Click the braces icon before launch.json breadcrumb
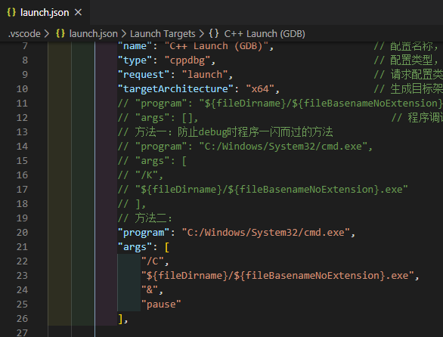This screenshot has height=337, width=443. [x=60, y=33]
